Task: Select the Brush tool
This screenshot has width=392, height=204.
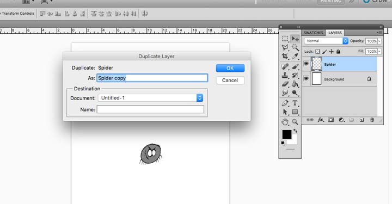Action: coord(295,66)
